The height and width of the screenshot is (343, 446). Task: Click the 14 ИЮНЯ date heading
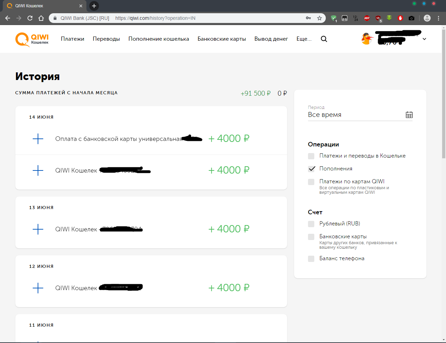tap(41, 117)
